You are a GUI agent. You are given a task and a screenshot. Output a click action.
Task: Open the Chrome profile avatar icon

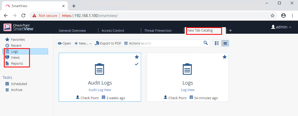(283, 15)
